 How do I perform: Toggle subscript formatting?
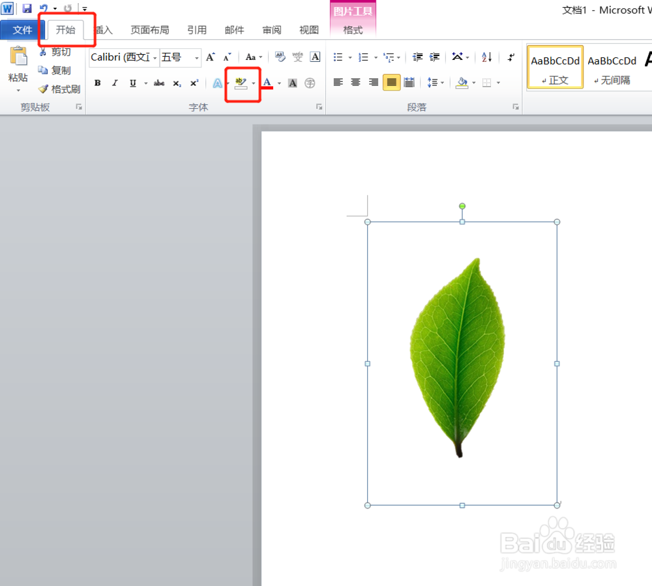(177, 83)
